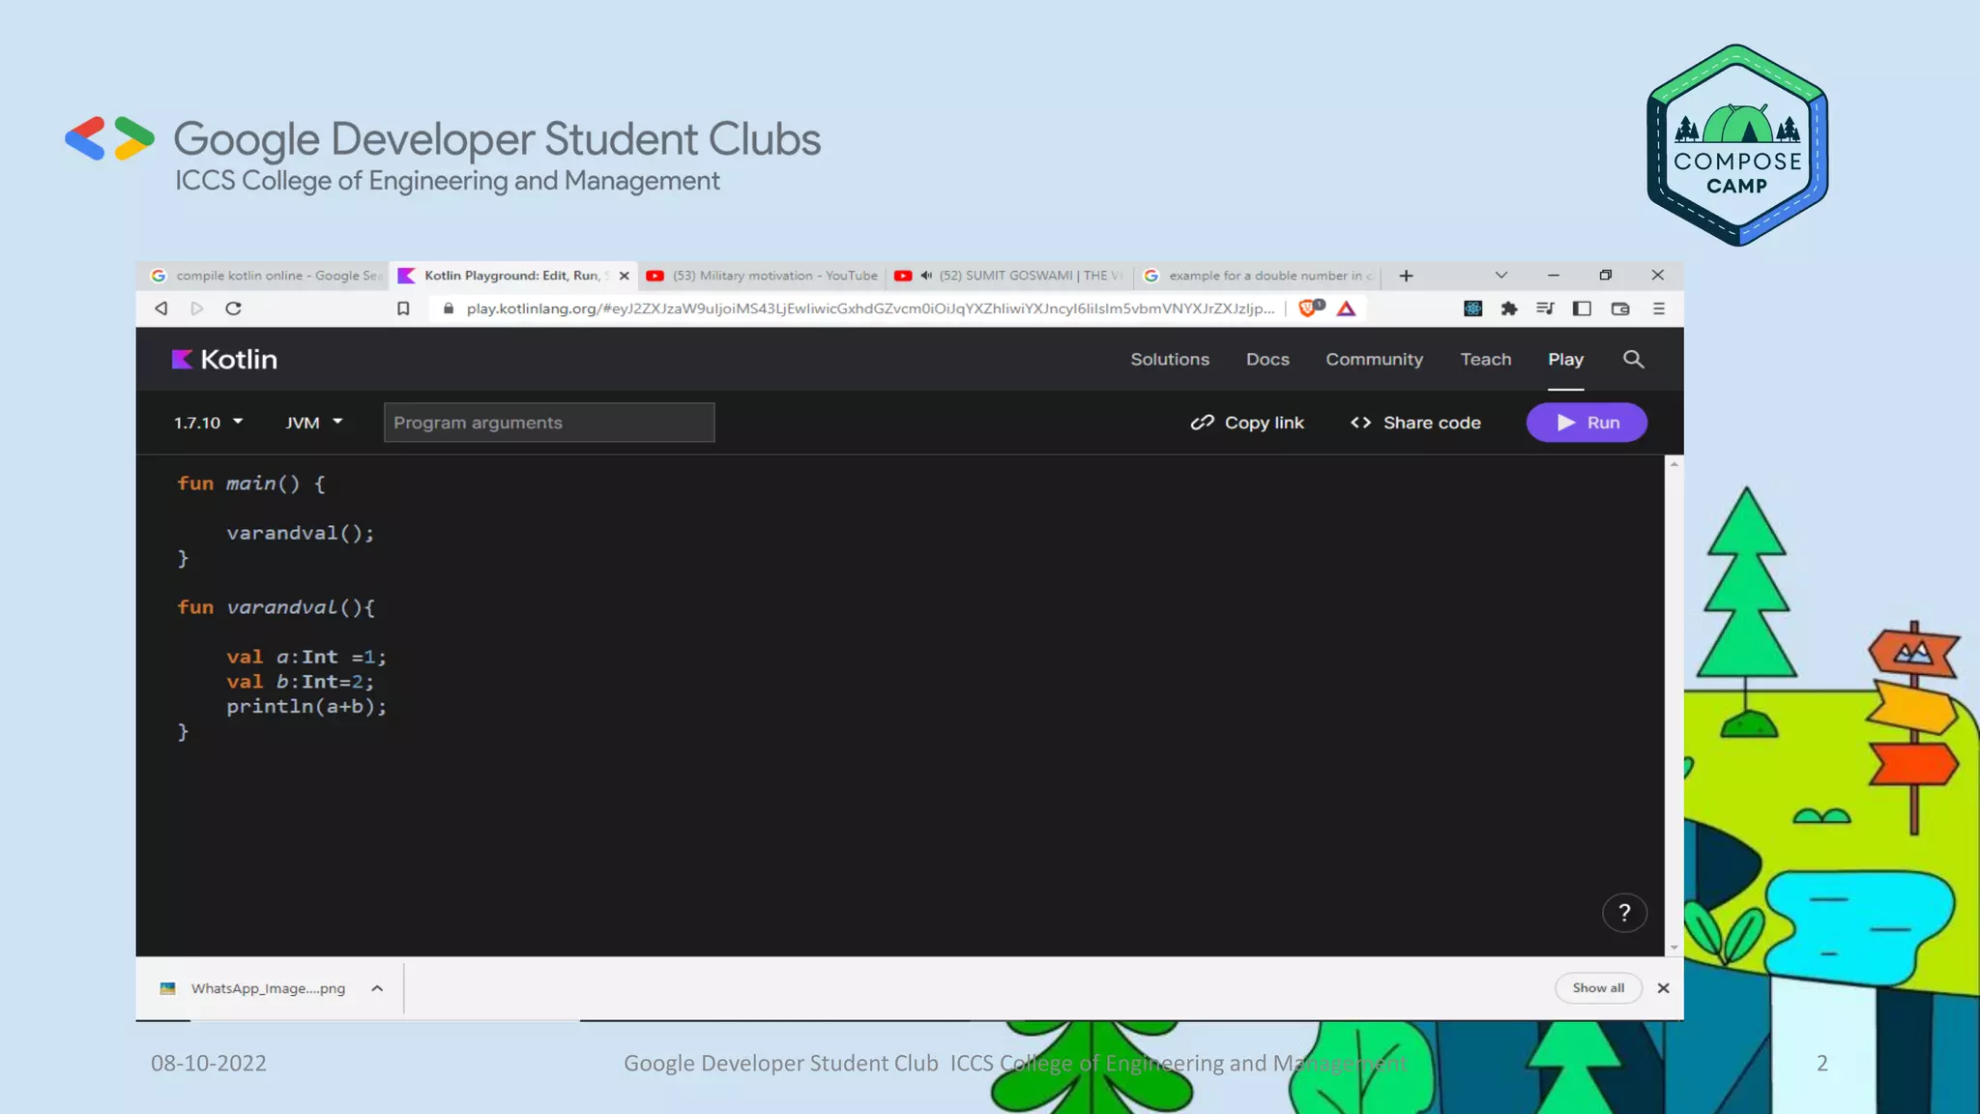This screenshot has width=1980, height=1114.
Task: Toggle the browser sidebar panel icon
Action: tap(1582, 308)
